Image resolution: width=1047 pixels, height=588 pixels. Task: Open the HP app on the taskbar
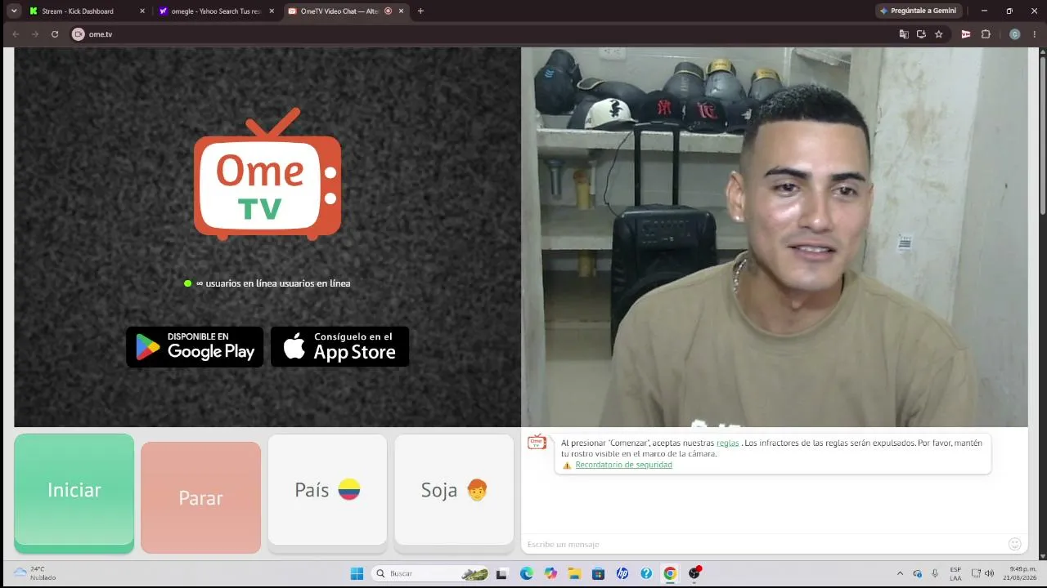[x=622, y=573]
